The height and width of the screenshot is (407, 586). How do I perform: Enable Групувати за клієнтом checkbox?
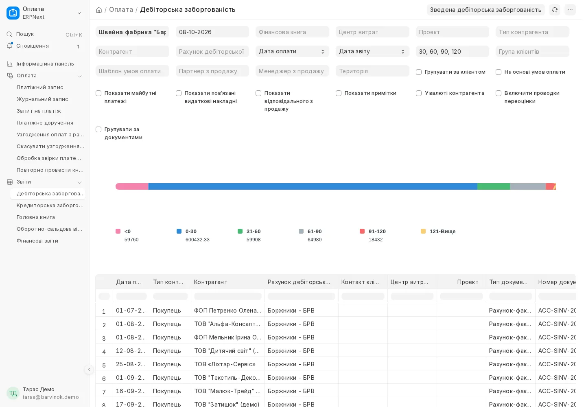[418, 72]
